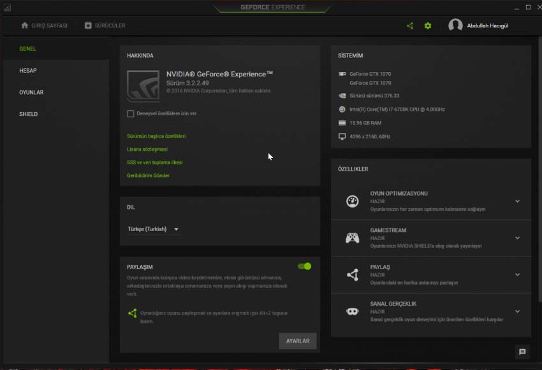Click the user profile avatar
The width and height of the screenshot is (542, 370).
(455, 25)
